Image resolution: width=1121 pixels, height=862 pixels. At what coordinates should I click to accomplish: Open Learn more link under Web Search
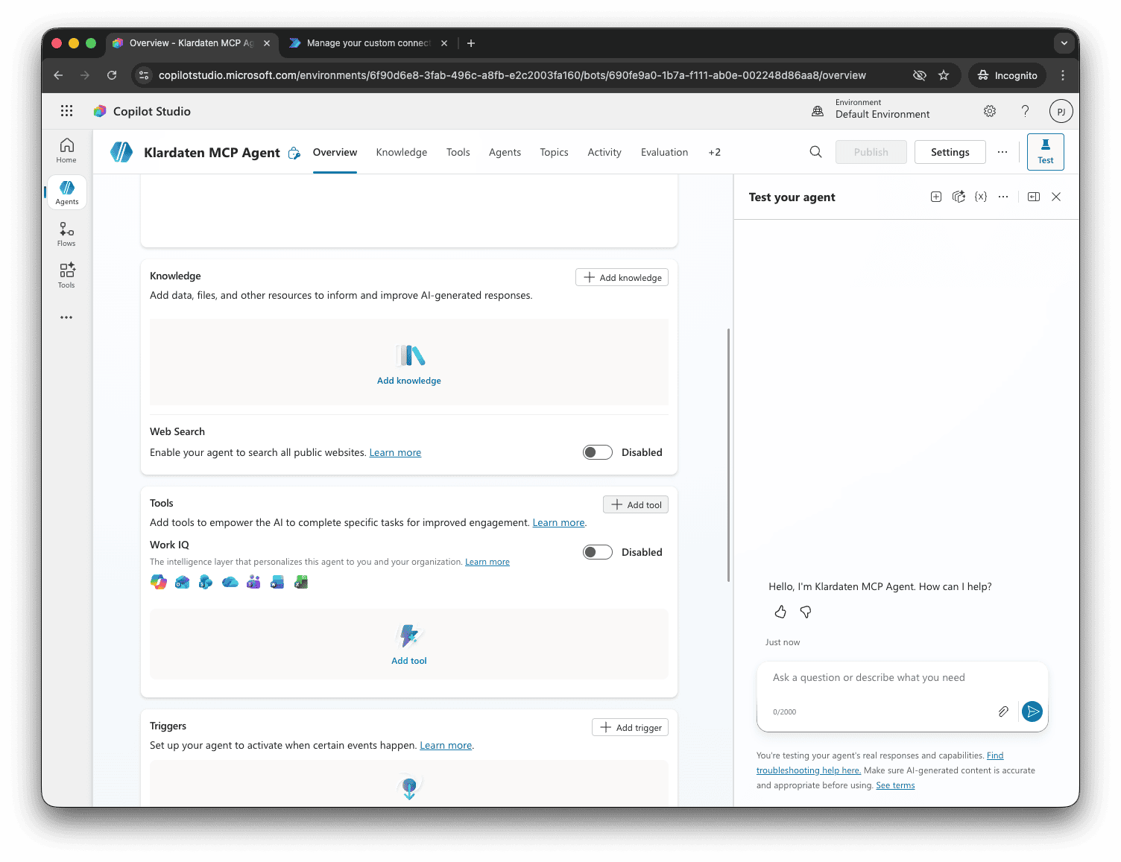pyautogui.click(x=395, y=452)
